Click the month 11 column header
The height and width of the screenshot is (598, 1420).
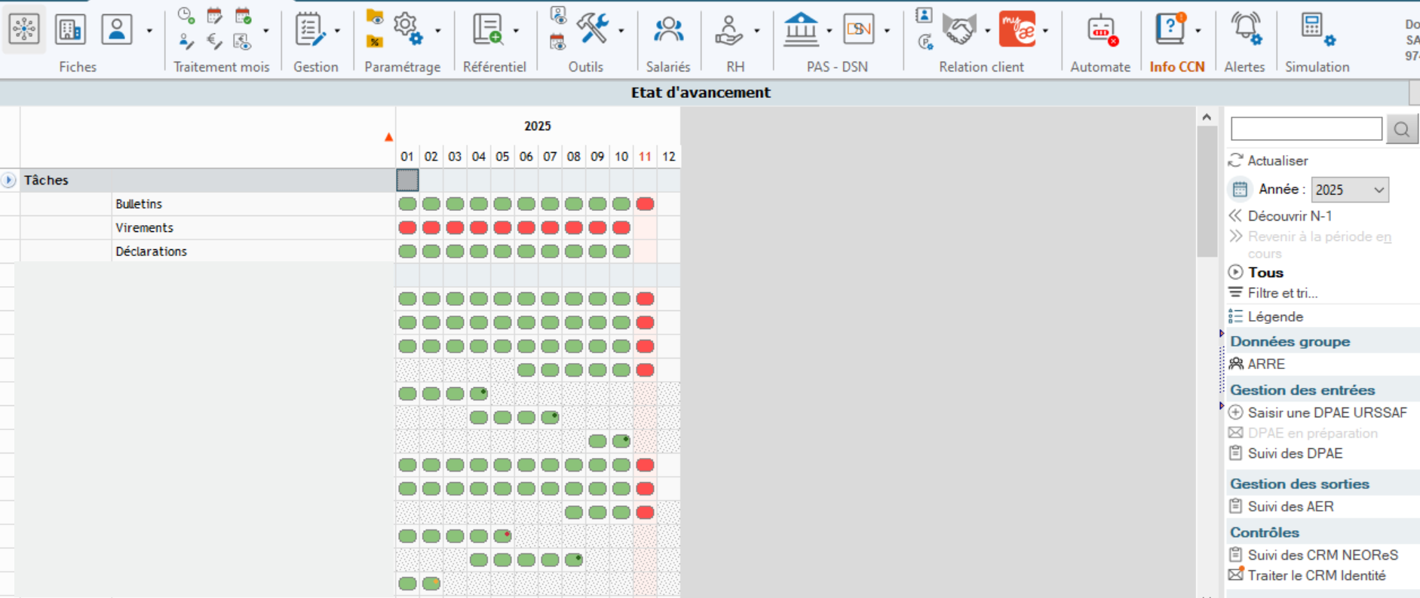pyautogui.click(x=645, y=157)
